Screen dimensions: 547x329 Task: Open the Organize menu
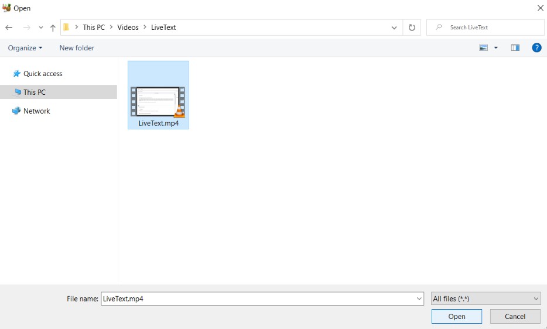[25, 48]
